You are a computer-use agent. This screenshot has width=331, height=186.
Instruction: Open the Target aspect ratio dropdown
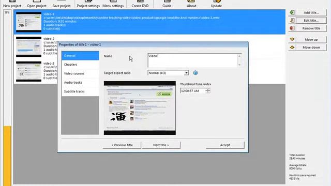pos(168,73)
